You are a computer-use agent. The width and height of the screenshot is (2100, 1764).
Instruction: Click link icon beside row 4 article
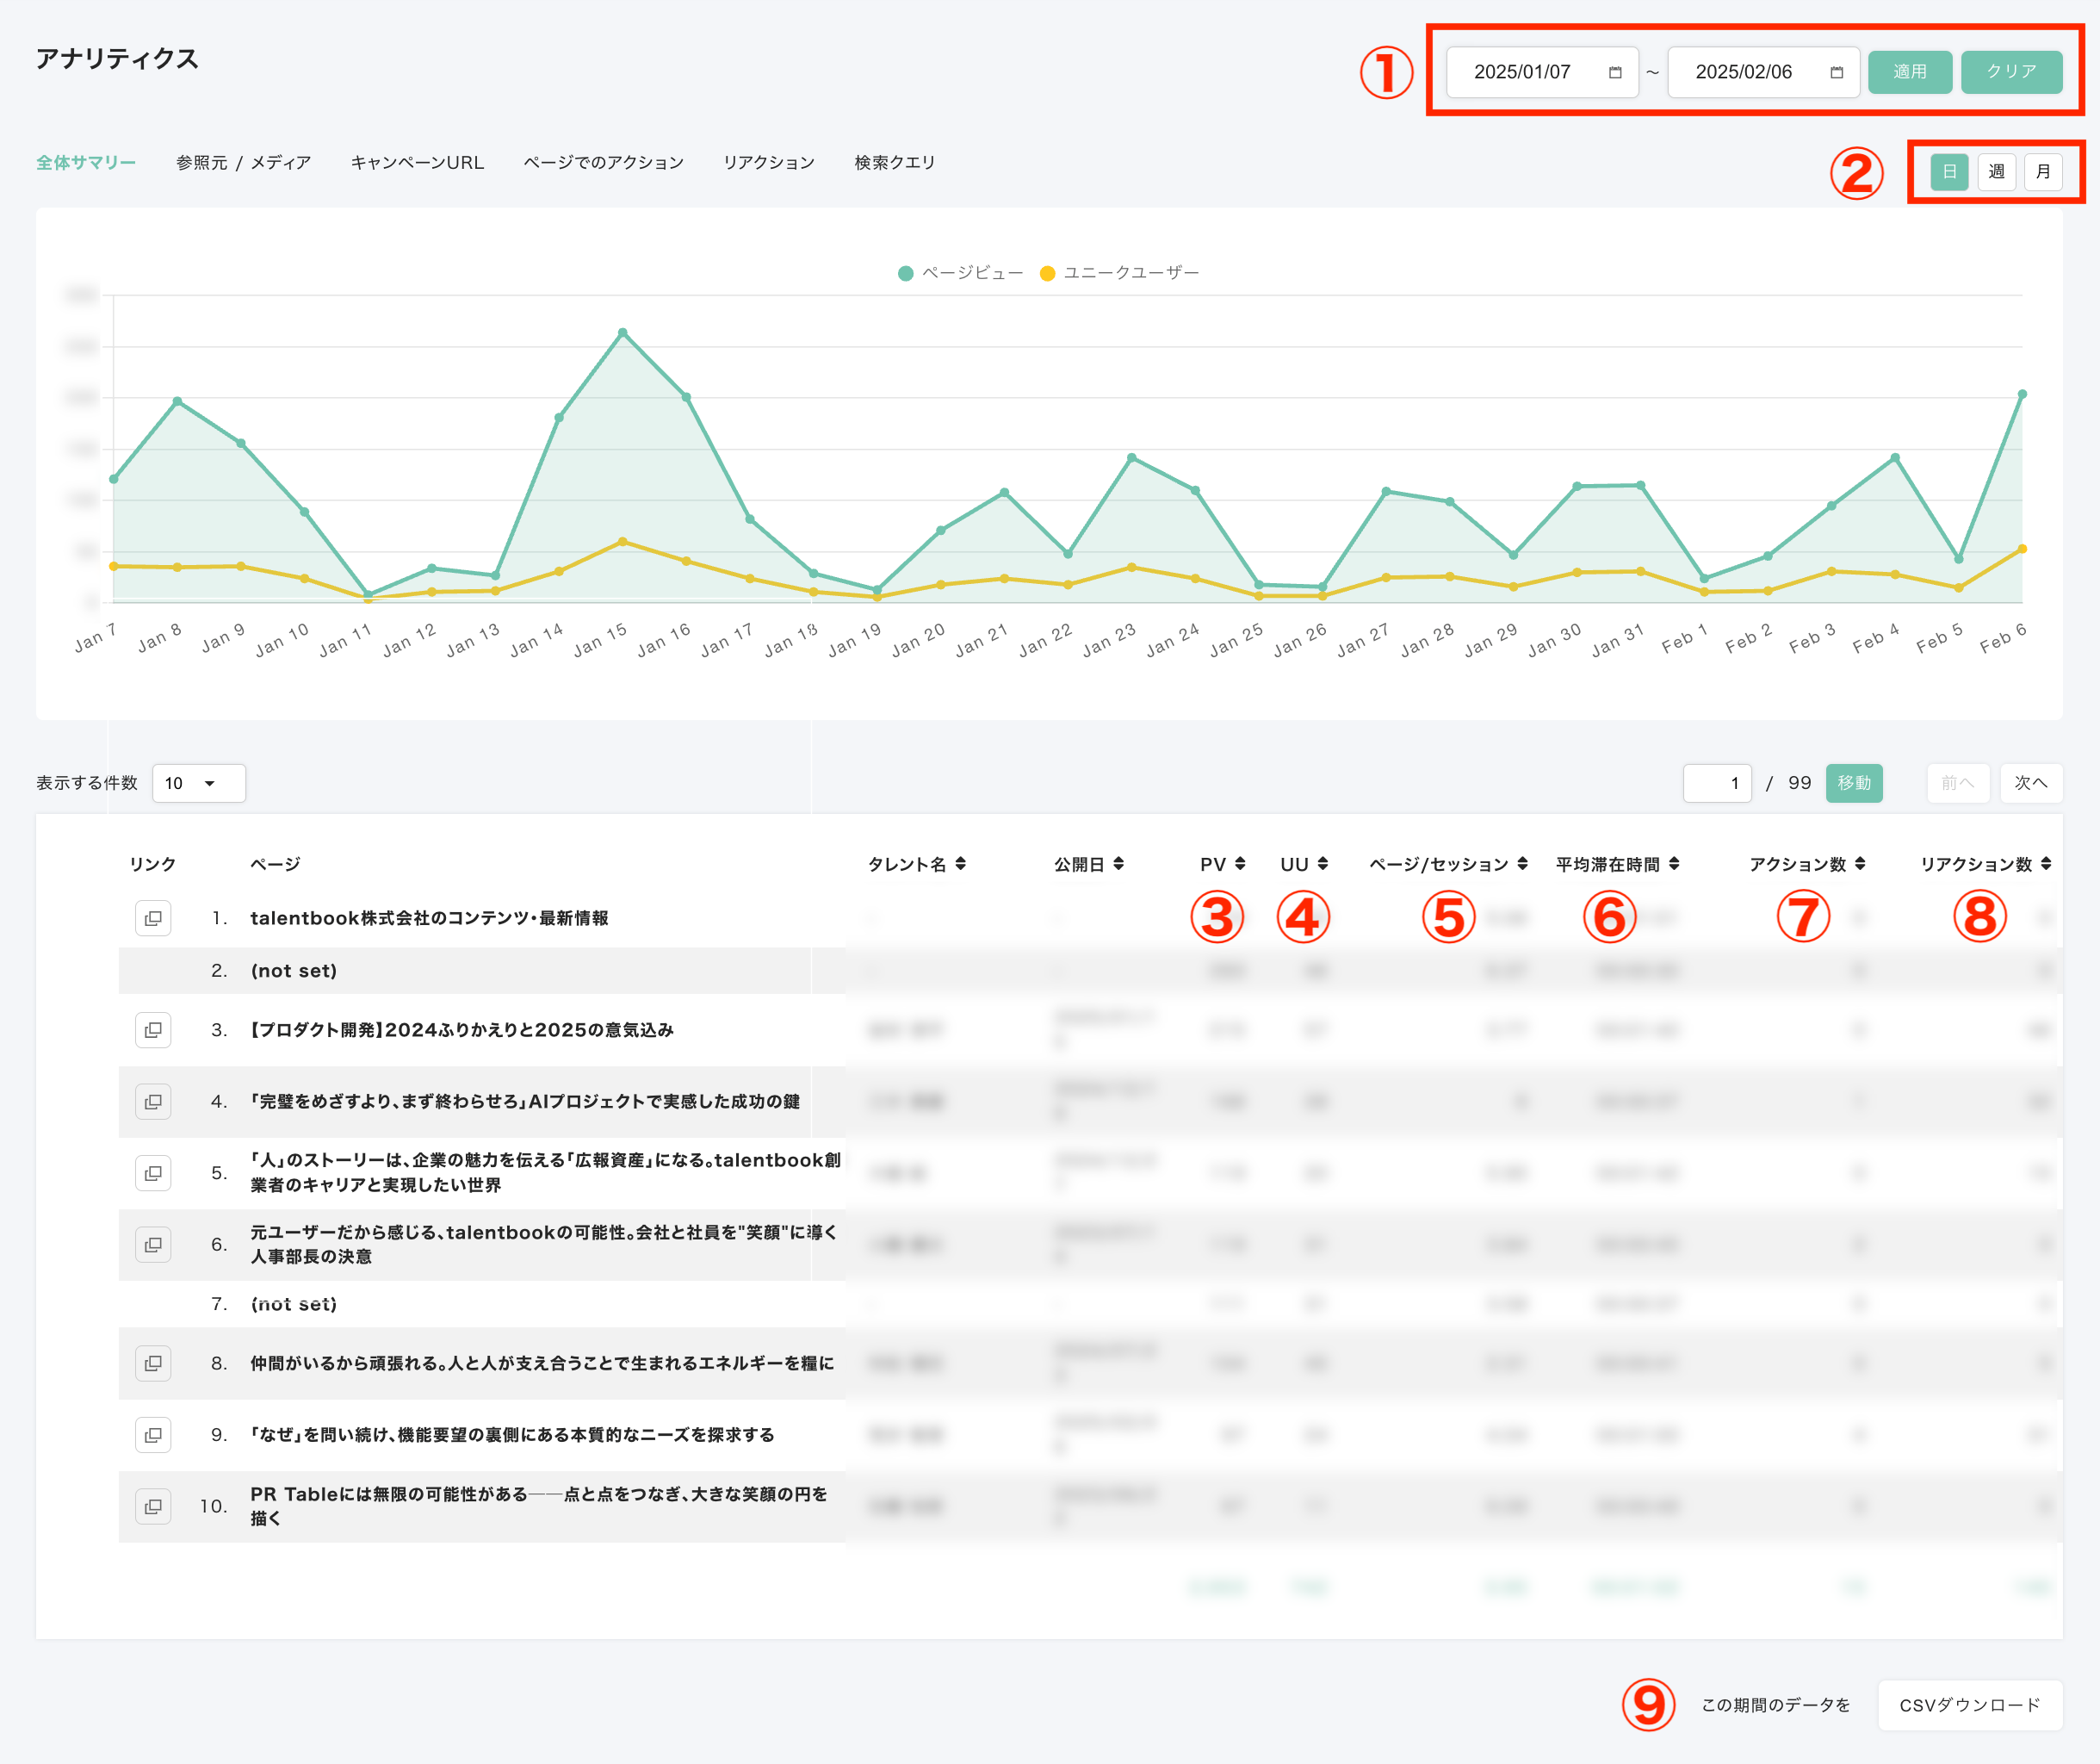153,1102
